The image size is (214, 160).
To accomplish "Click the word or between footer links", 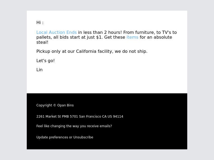I will point(71,137).
